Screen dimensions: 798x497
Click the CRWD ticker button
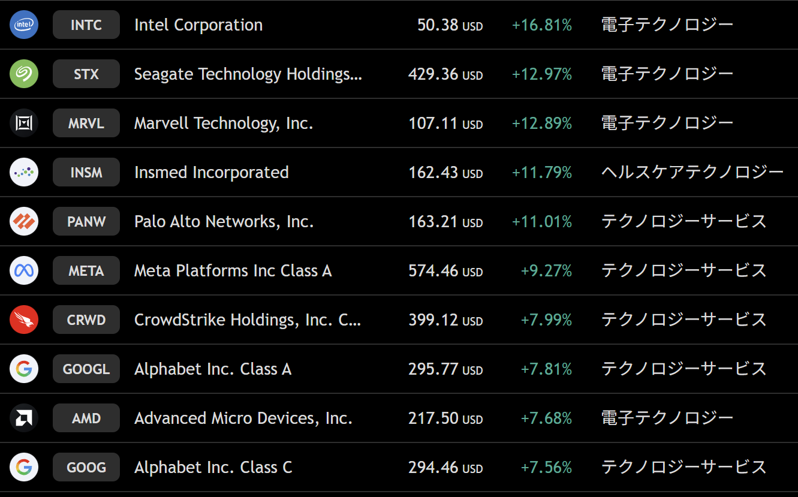click(x=86, y=320)
